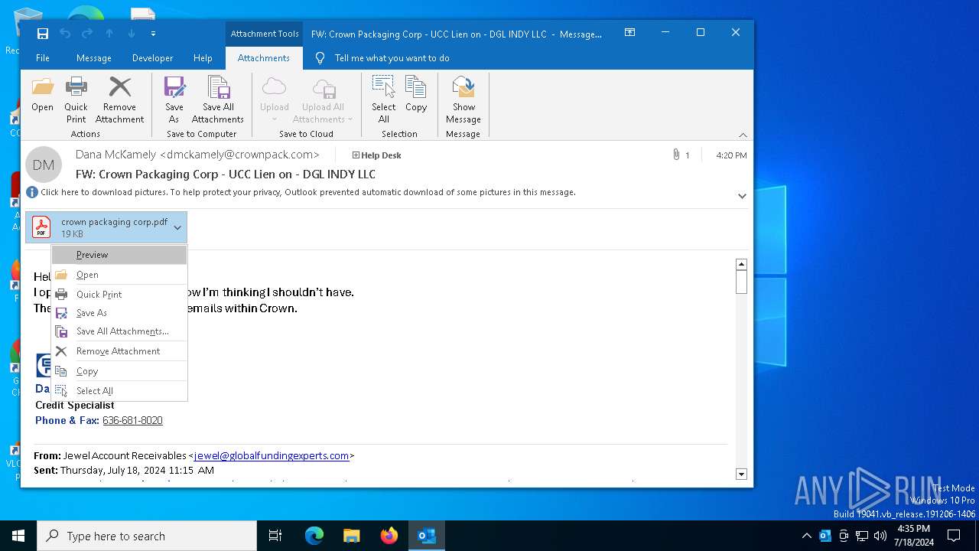Open the File tab
The height and width of the screenshot is (551, 979).
43,58
